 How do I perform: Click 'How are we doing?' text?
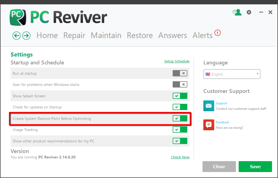230,128
